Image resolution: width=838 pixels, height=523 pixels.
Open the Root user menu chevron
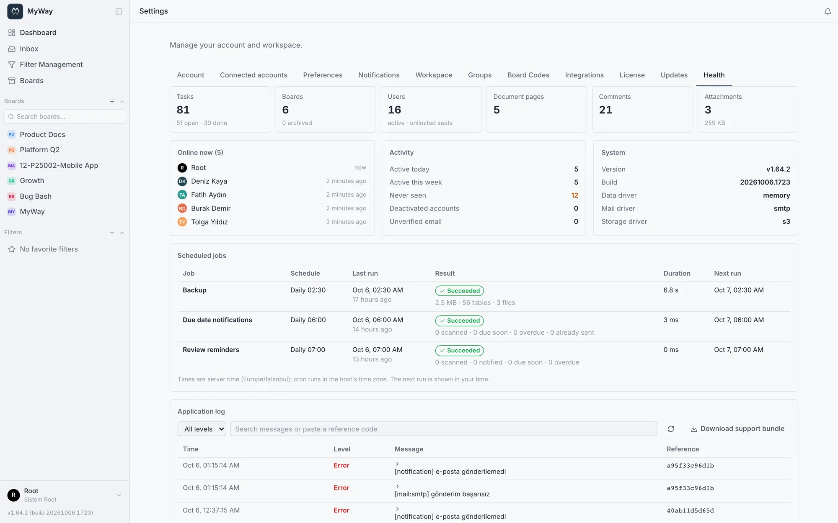pyautogui.click(x=119, y=495)
